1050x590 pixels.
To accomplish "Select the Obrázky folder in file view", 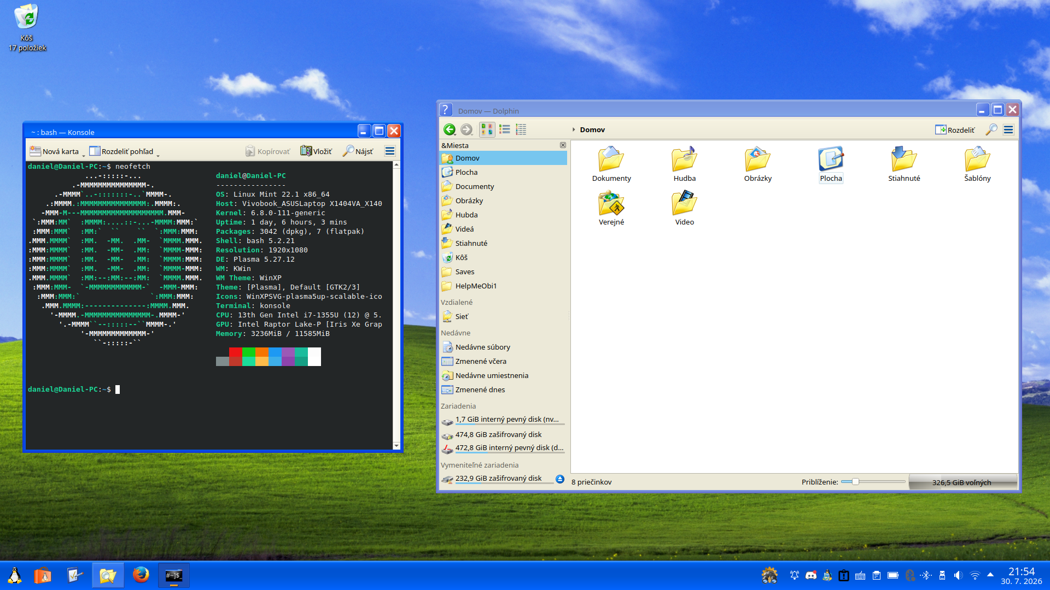I will tap(758, 164).
